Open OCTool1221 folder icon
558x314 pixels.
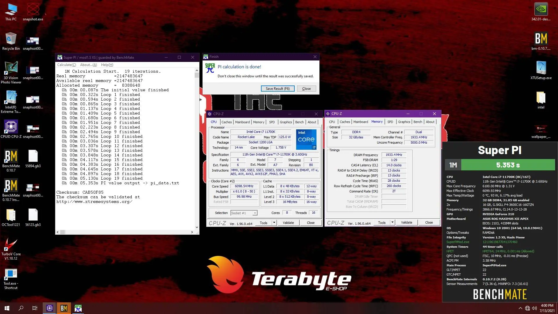coord(11,217)
